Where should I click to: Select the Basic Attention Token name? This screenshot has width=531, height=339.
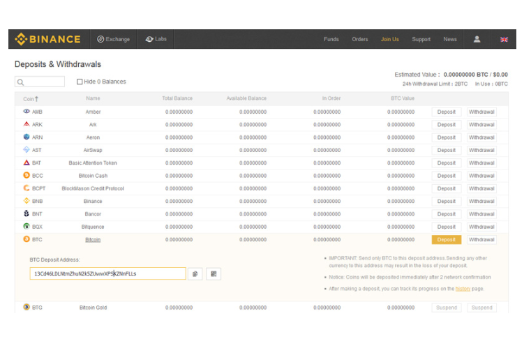click(x=93, y=163)
